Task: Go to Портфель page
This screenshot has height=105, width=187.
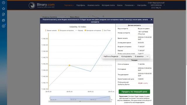Action: coord(81,5)
